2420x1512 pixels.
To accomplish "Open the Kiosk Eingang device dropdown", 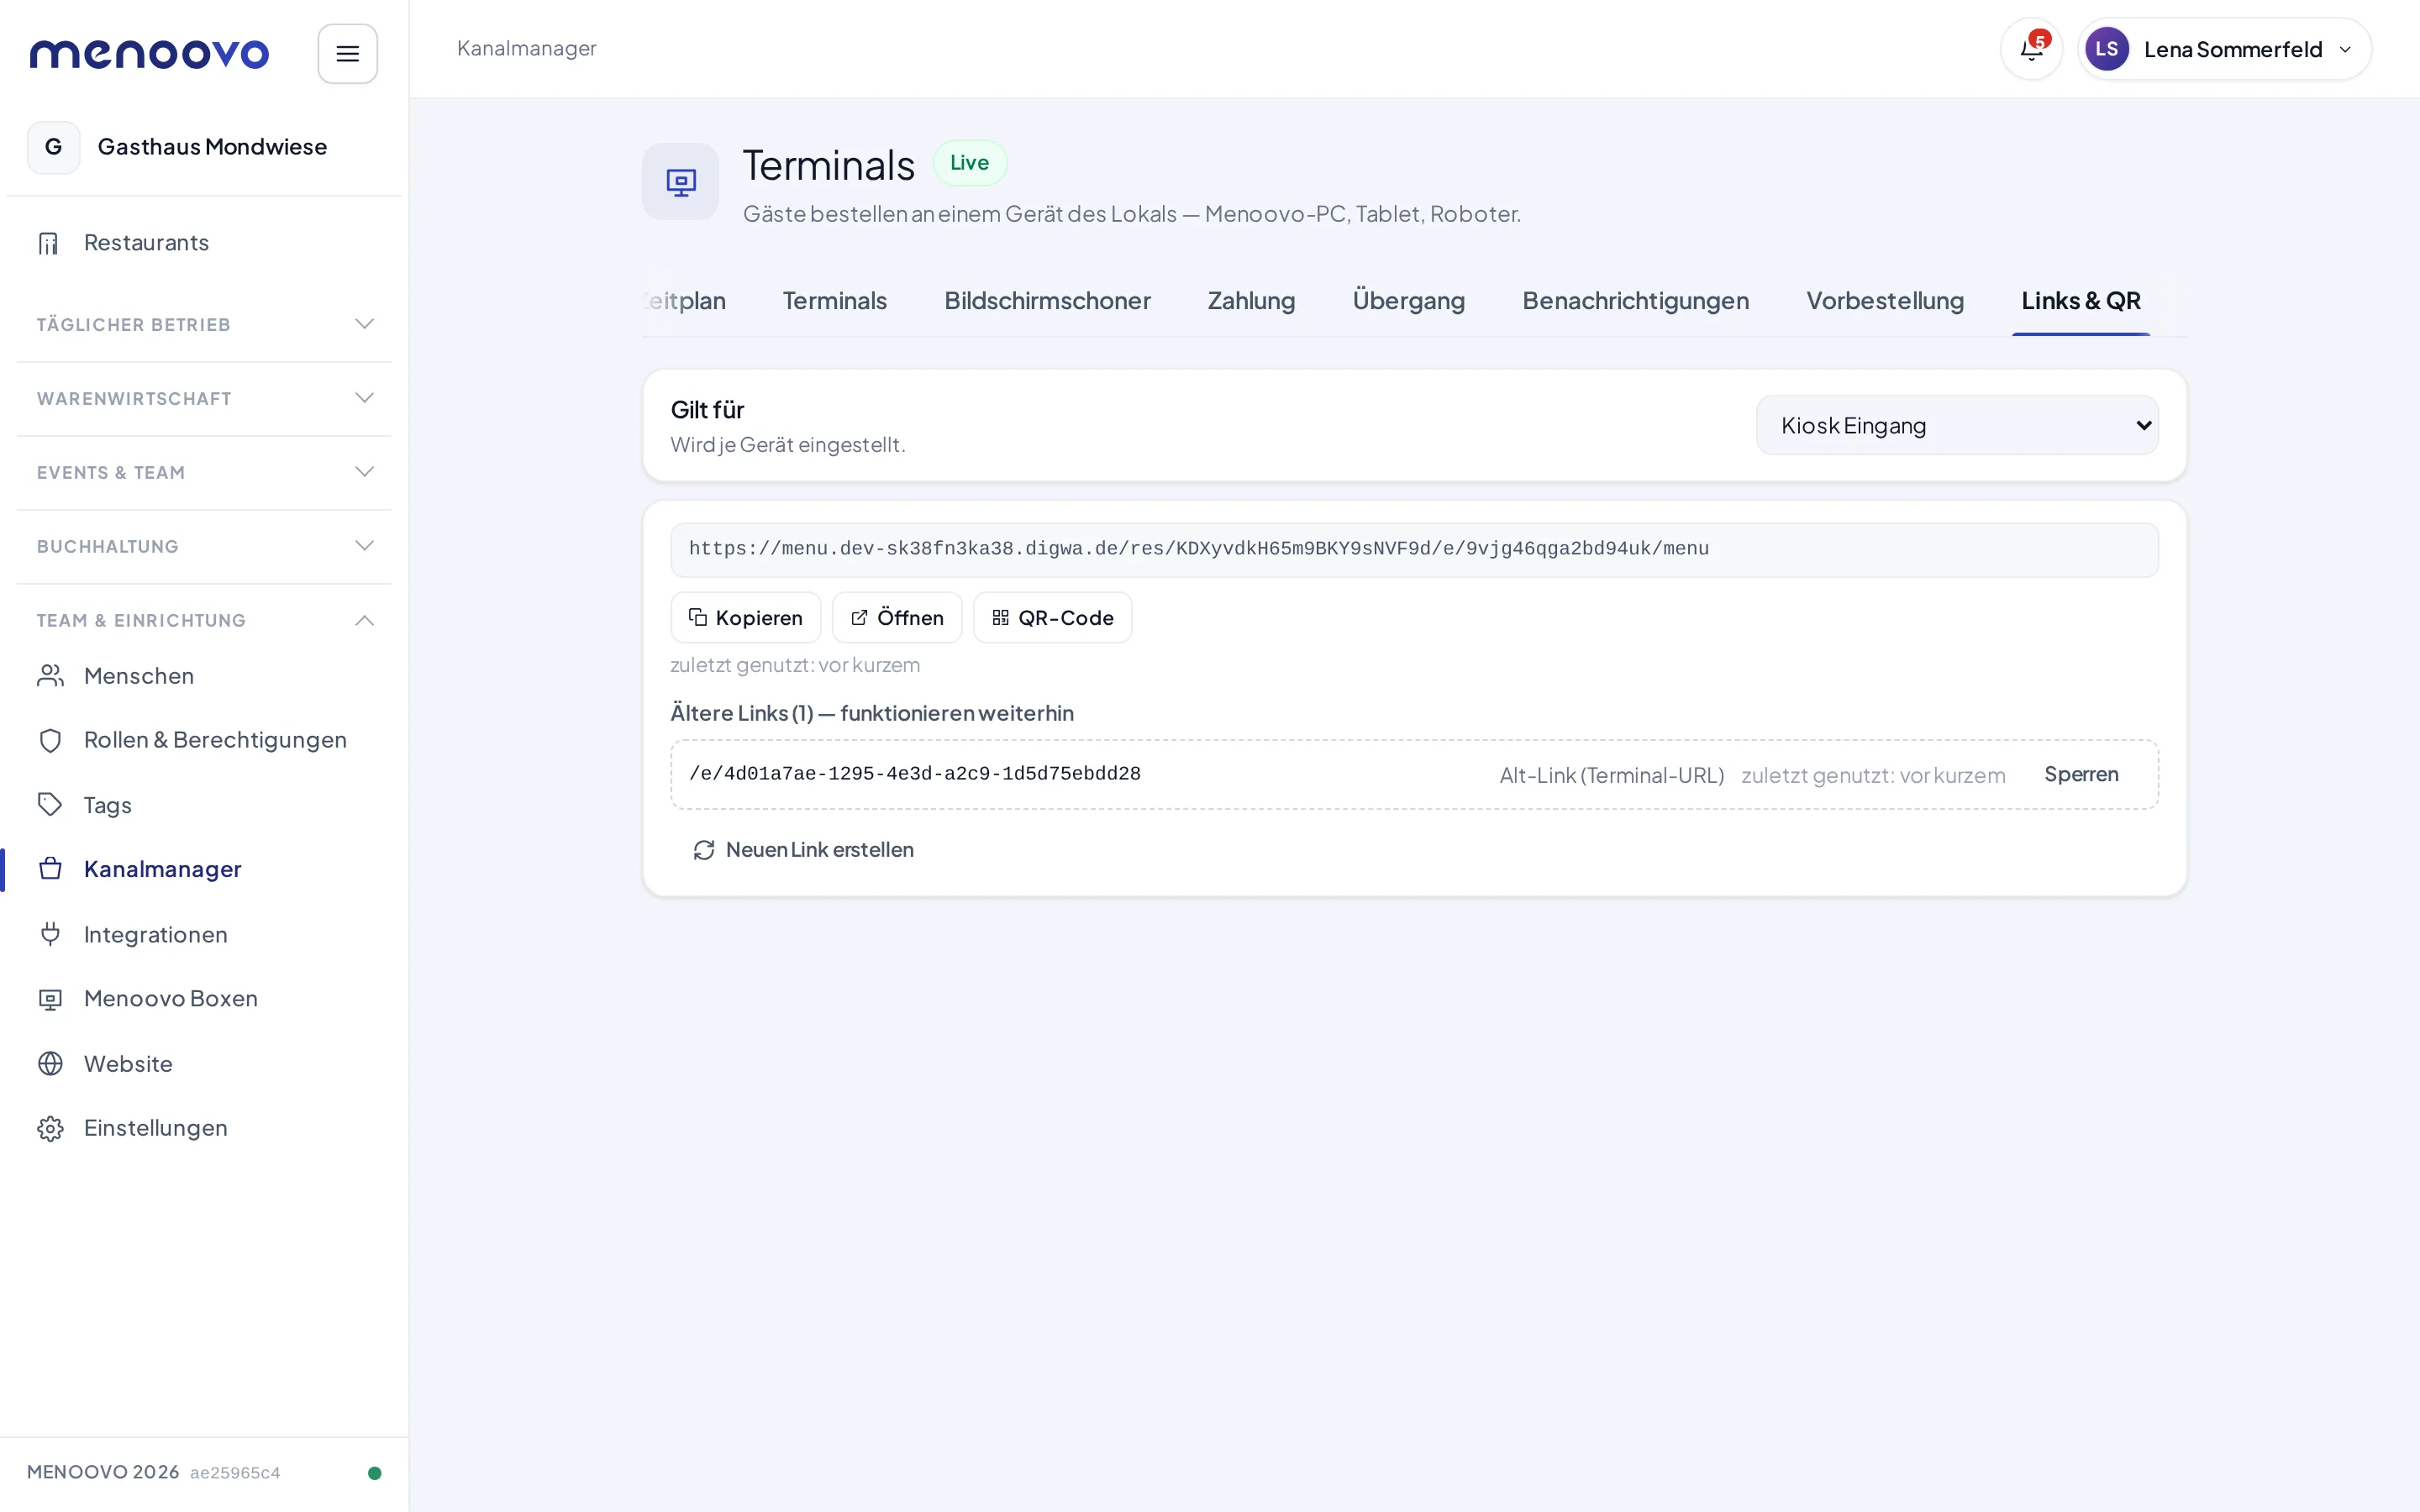I will pos(1957,425).
